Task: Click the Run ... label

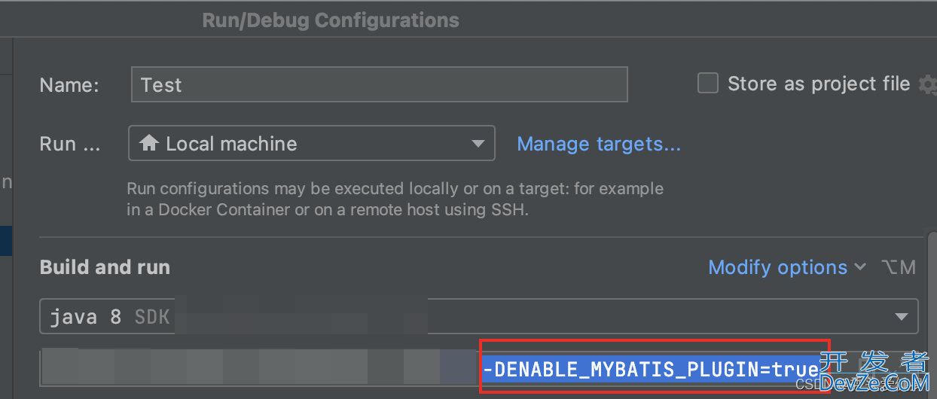Action: [x=69, y=144]
